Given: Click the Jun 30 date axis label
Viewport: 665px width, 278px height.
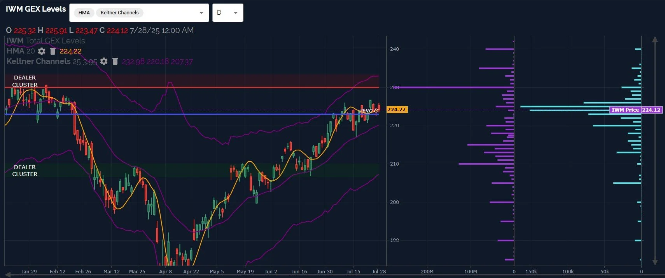Looking at the screenshot, I should [325, 271].
